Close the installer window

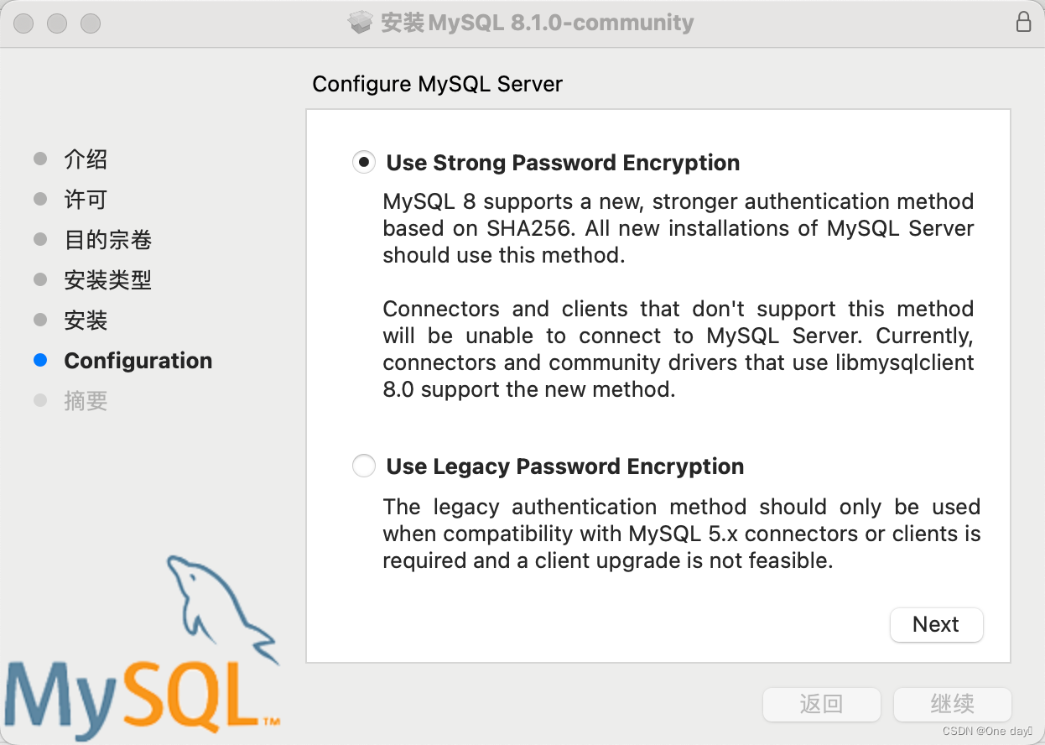[23, 23]
